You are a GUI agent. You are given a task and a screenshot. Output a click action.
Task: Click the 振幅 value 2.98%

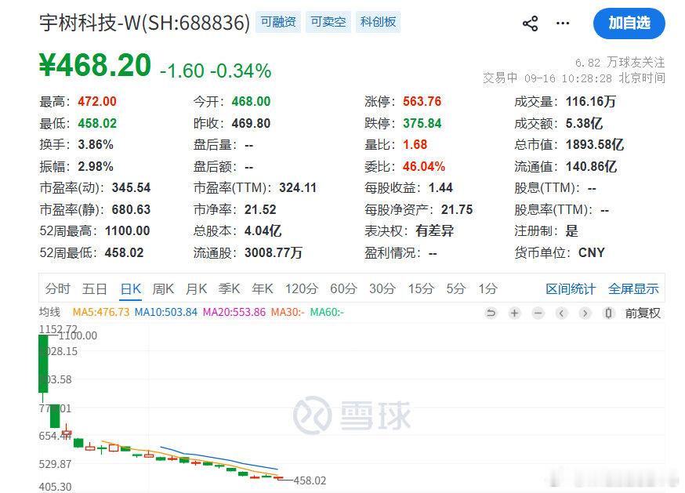pyautogui.click(x=96, y=166)
